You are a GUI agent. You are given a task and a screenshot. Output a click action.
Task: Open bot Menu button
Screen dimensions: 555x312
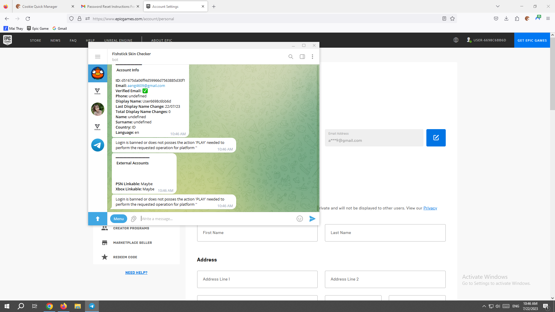tap(119, 219)
